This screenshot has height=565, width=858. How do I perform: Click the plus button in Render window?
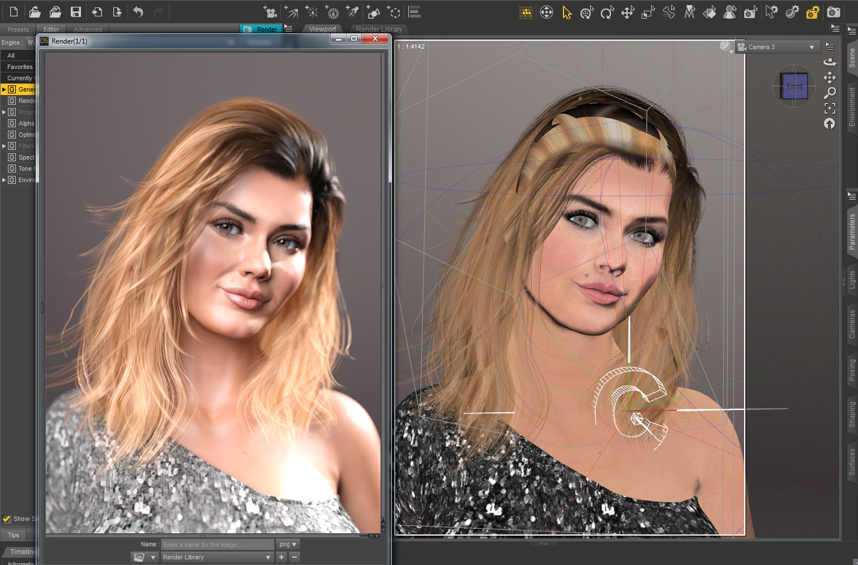click(x=281, y=557)
